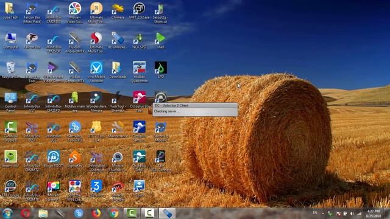Launch the dream tool icon
The image size is (390, 219).
(x=10, y=159)
